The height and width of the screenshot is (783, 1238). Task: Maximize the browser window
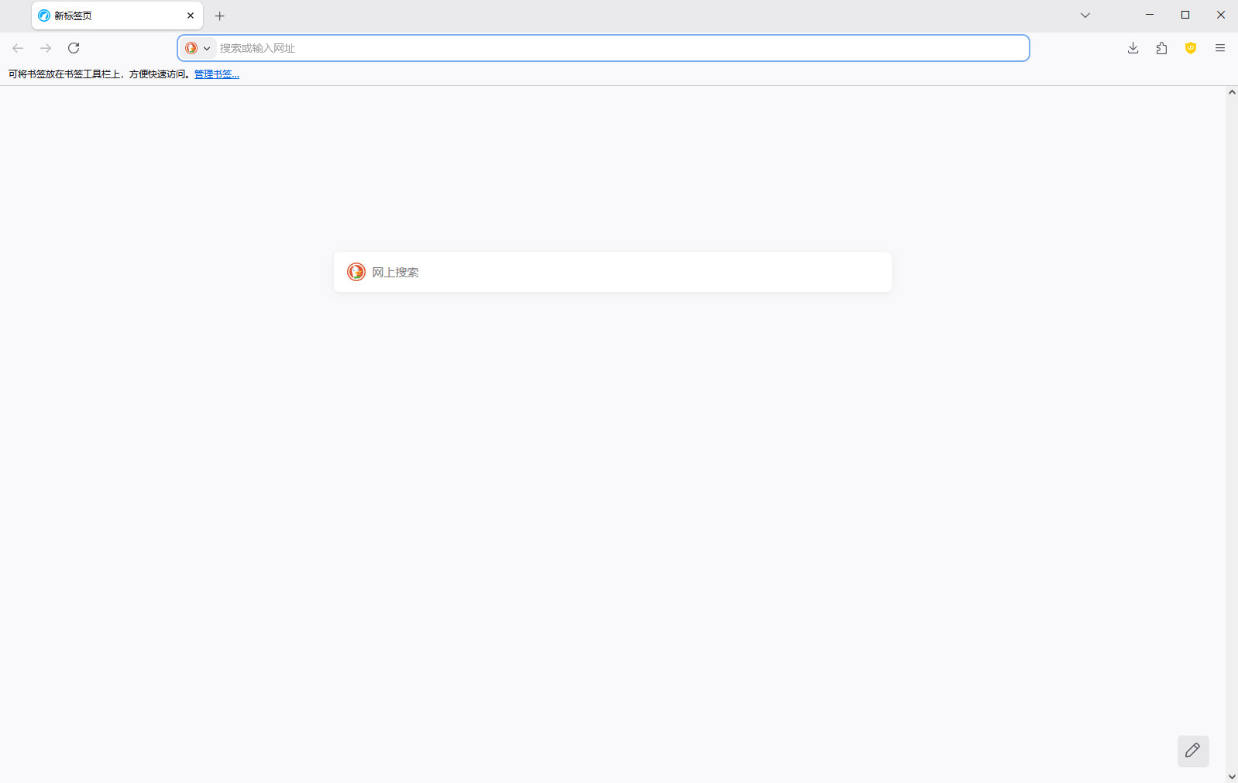1185,15
